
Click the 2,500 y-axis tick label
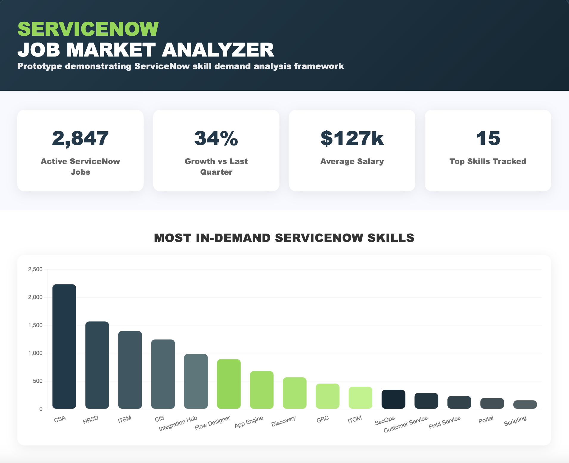click(35, 269)
